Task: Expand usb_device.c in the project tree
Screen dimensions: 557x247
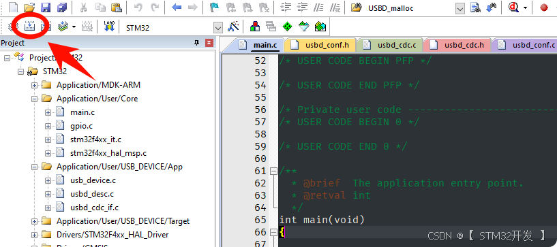Action: 48,180
